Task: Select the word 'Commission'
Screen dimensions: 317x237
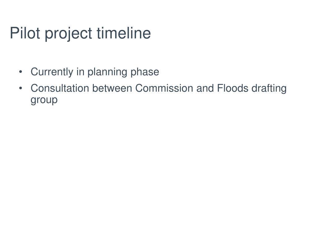Action: point(164,88)
